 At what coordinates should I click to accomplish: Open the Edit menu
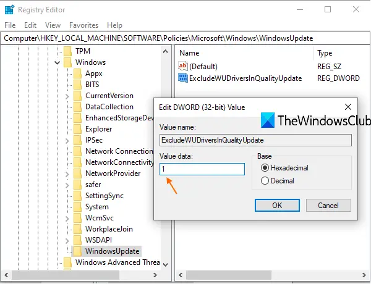[x=30, y=25]
